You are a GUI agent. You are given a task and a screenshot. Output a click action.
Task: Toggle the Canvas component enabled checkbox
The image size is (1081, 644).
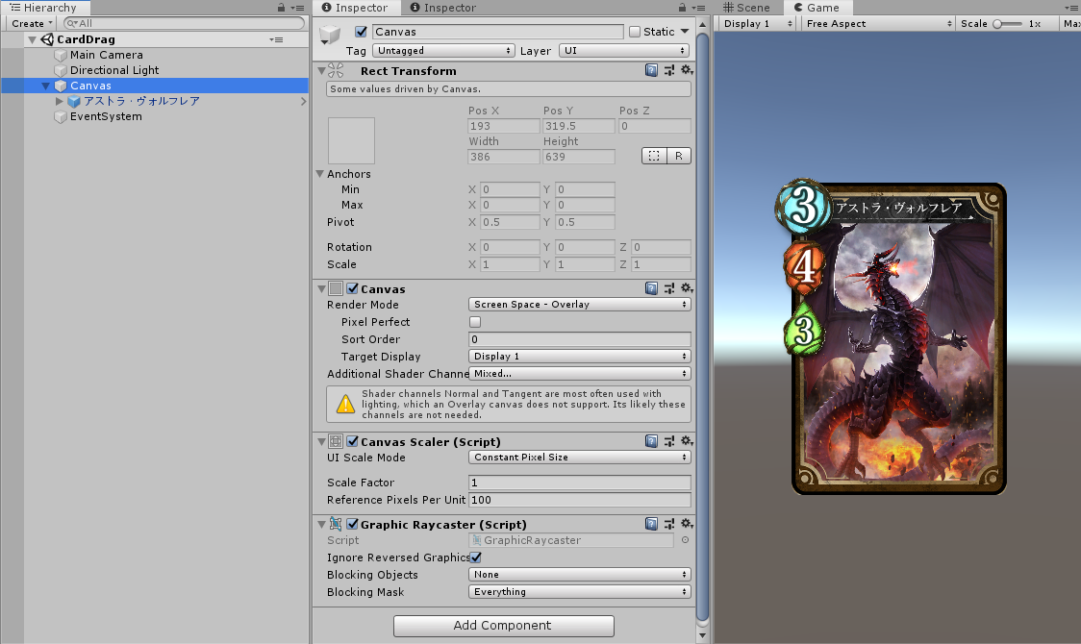click(x=352, y=288)
